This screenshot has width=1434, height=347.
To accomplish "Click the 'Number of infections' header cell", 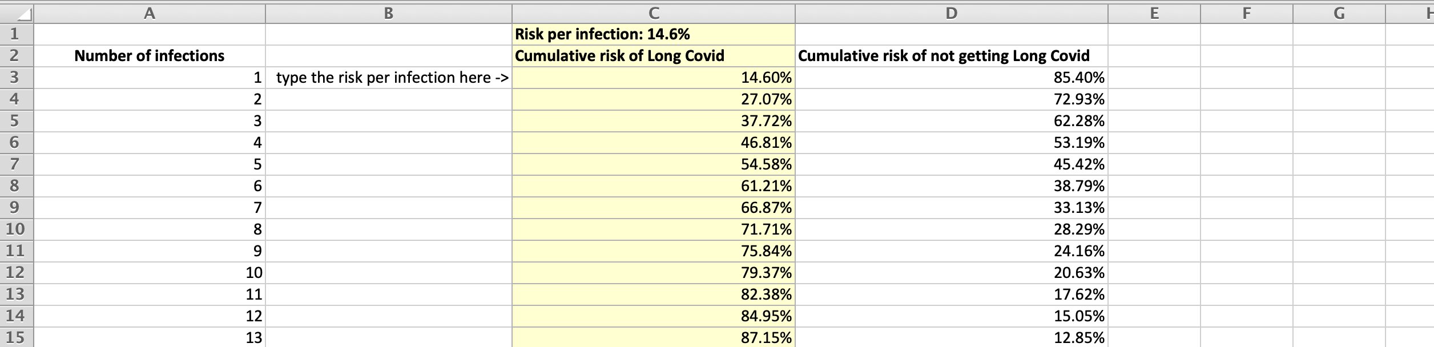I will click(x=150, y=56).
